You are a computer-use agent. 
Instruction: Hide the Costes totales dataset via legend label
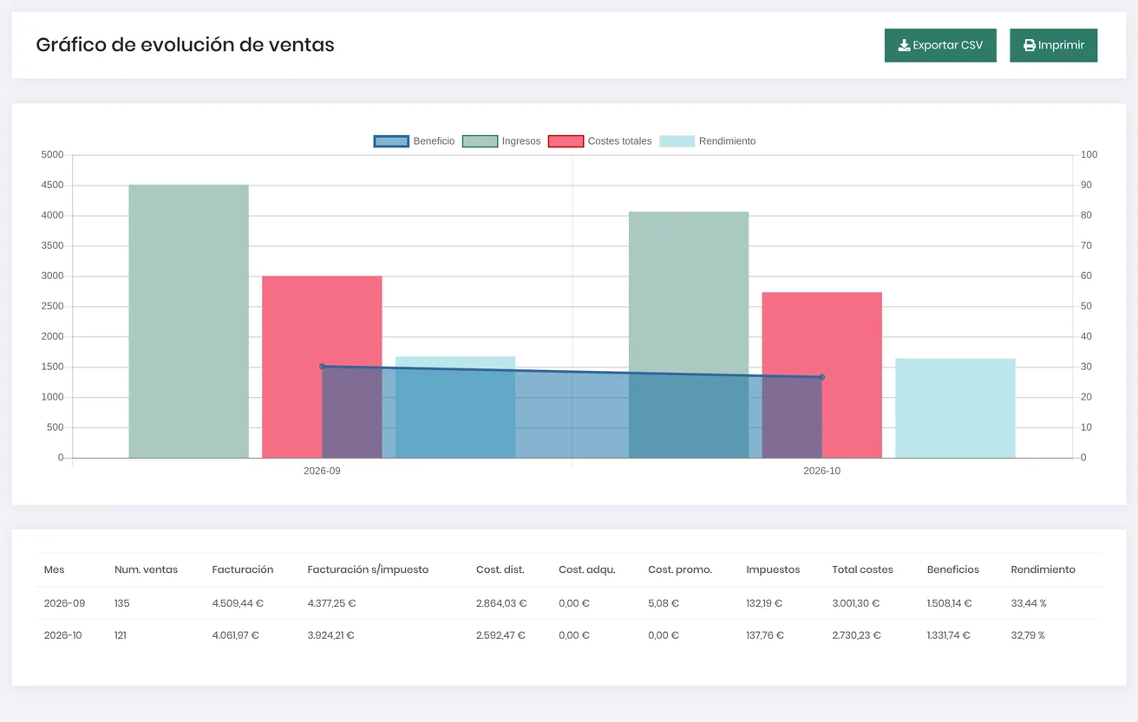pos(619,141)
